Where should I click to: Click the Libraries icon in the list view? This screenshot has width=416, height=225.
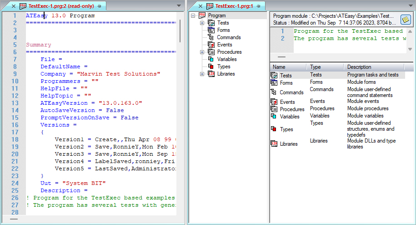coord(274,143)
